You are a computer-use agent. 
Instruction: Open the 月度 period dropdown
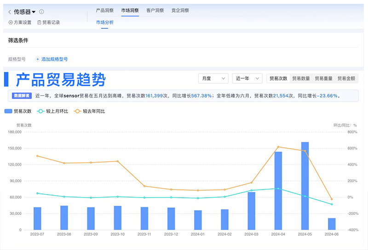(213, 79)
